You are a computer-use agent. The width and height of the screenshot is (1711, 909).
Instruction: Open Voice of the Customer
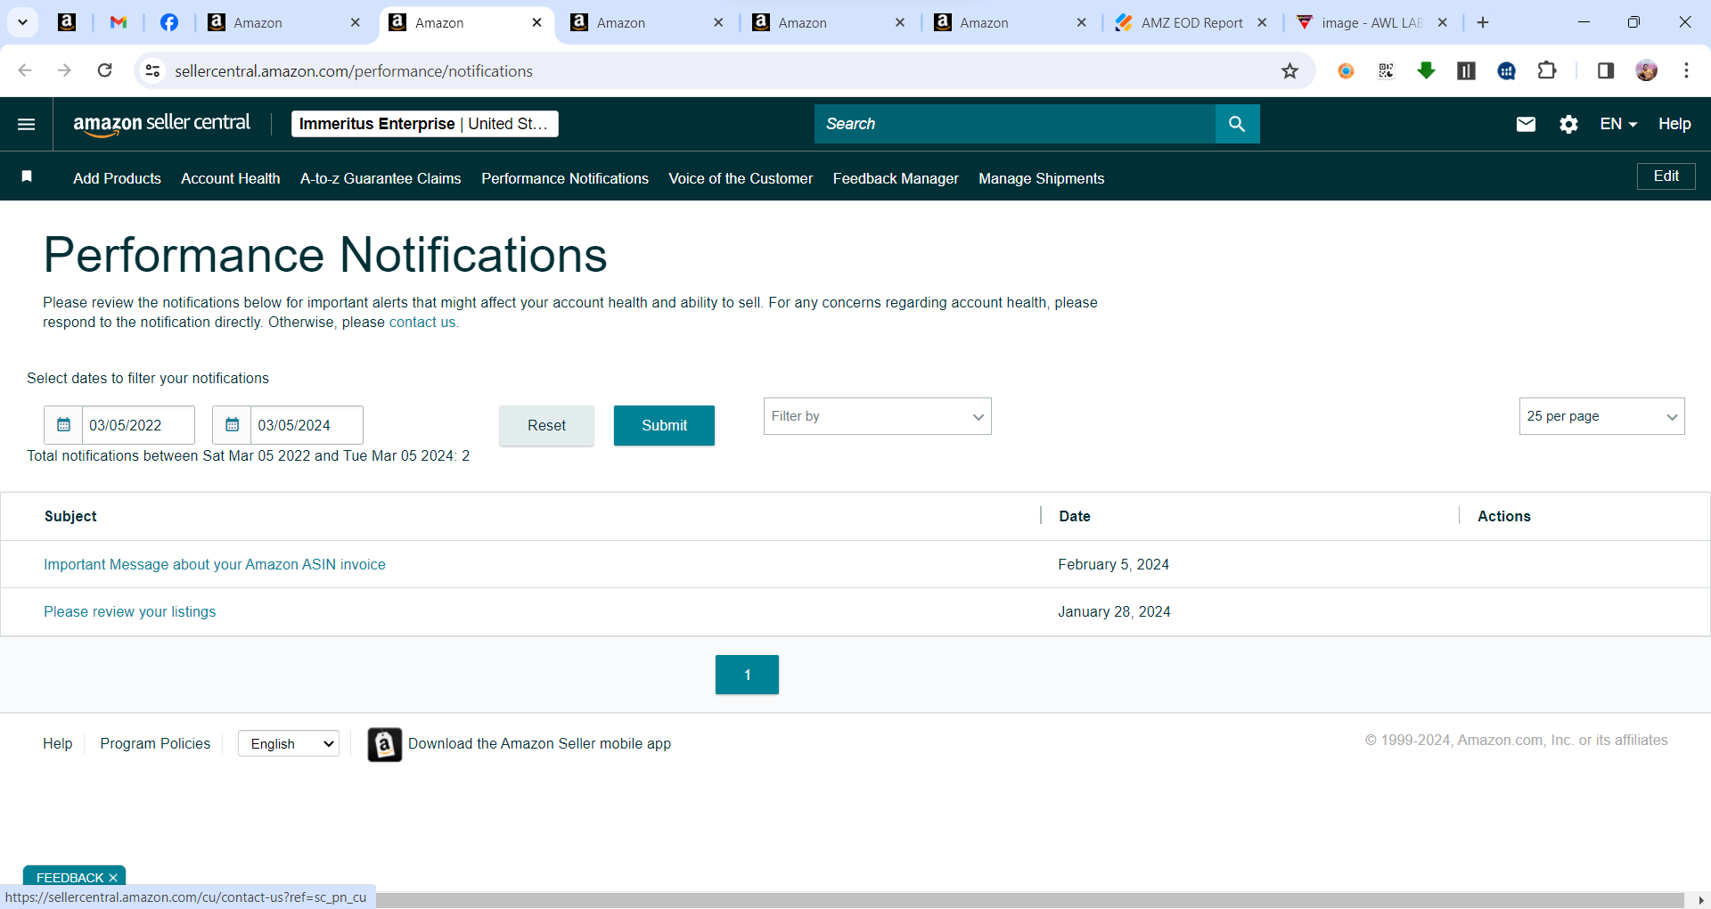pyautogui.click(x=741, y=178)
